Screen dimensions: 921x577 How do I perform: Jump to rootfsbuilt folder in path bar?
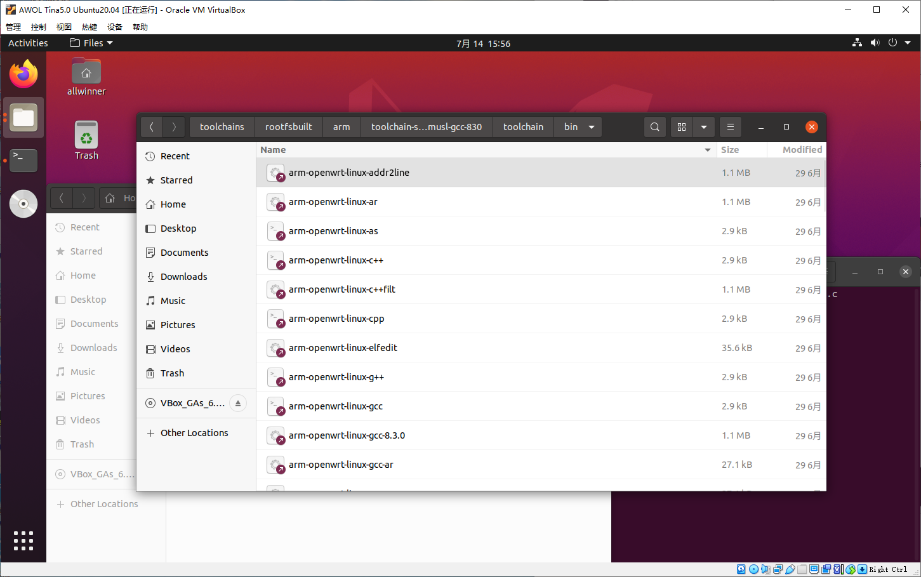(x=288, y=127)
